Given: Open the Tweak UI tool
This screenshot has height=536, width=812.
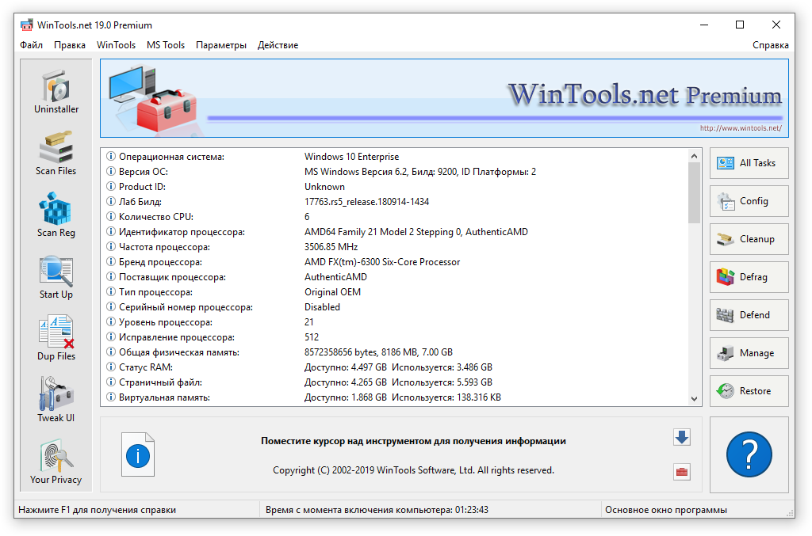Looking at the screenshot, I should 56,400.
